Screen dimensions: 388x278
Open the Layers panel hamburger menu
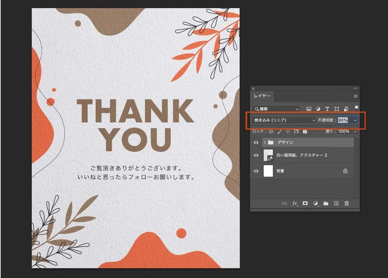click(355, 96)
